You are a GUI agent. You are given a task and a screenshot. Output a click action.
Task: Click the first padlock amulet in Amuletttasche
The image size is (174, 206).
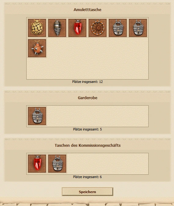click(118, 28)
